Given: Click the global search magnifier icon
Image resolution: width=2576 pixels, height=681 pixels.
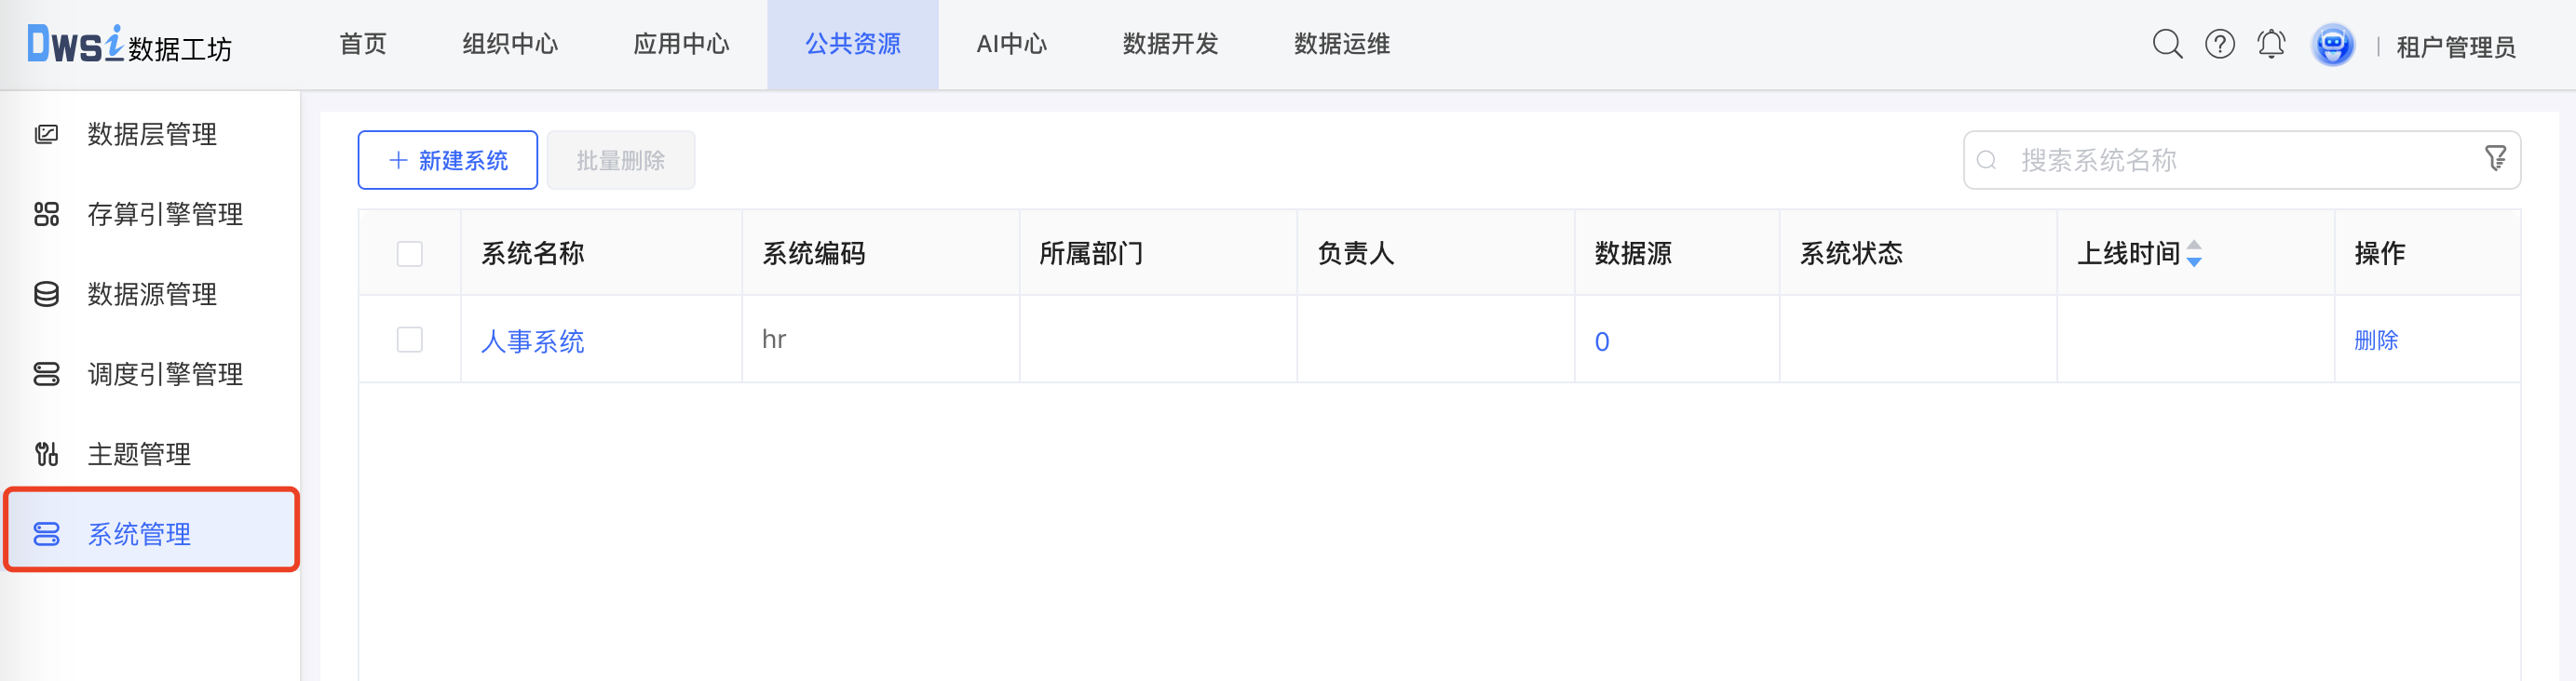Looking at the screenshot, I should pos(2167,44).
